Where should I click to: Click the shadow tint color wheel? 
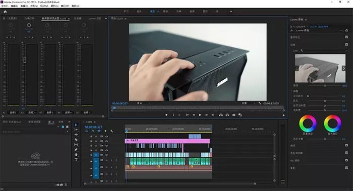click(308, 123)
